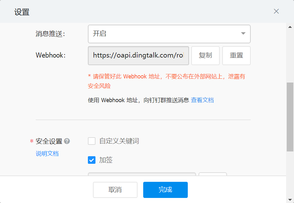This screenshot has height=203, width=294.
Task: Click the 取消 button
Action: 115,190
